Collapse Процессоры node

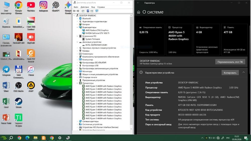(77, 83)
